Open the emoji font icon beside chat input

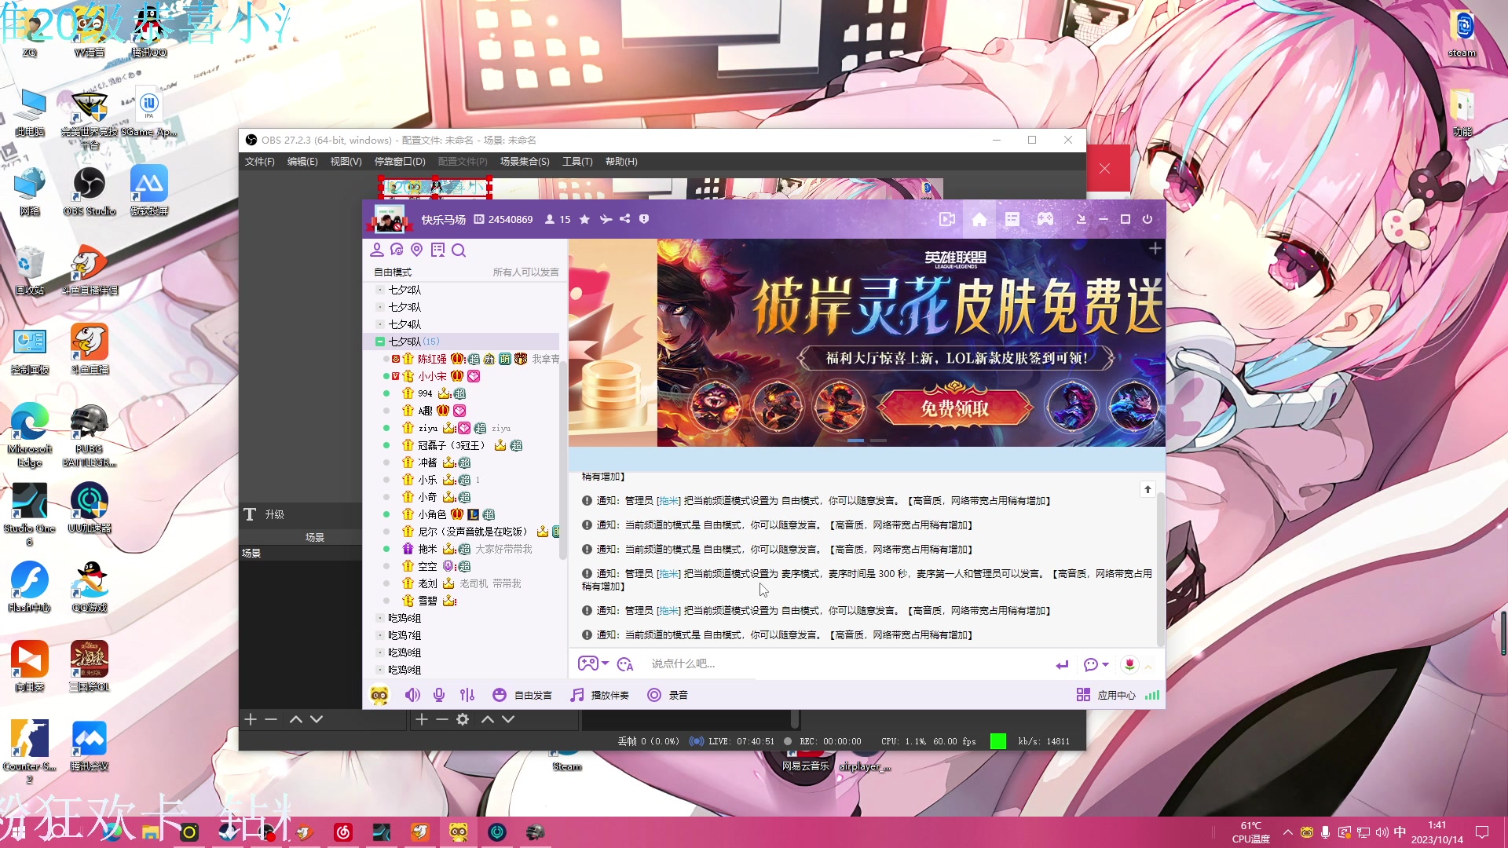coord(625,664)
